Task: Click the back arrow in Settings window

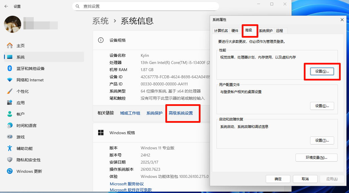Action: [x=6, y=6]
